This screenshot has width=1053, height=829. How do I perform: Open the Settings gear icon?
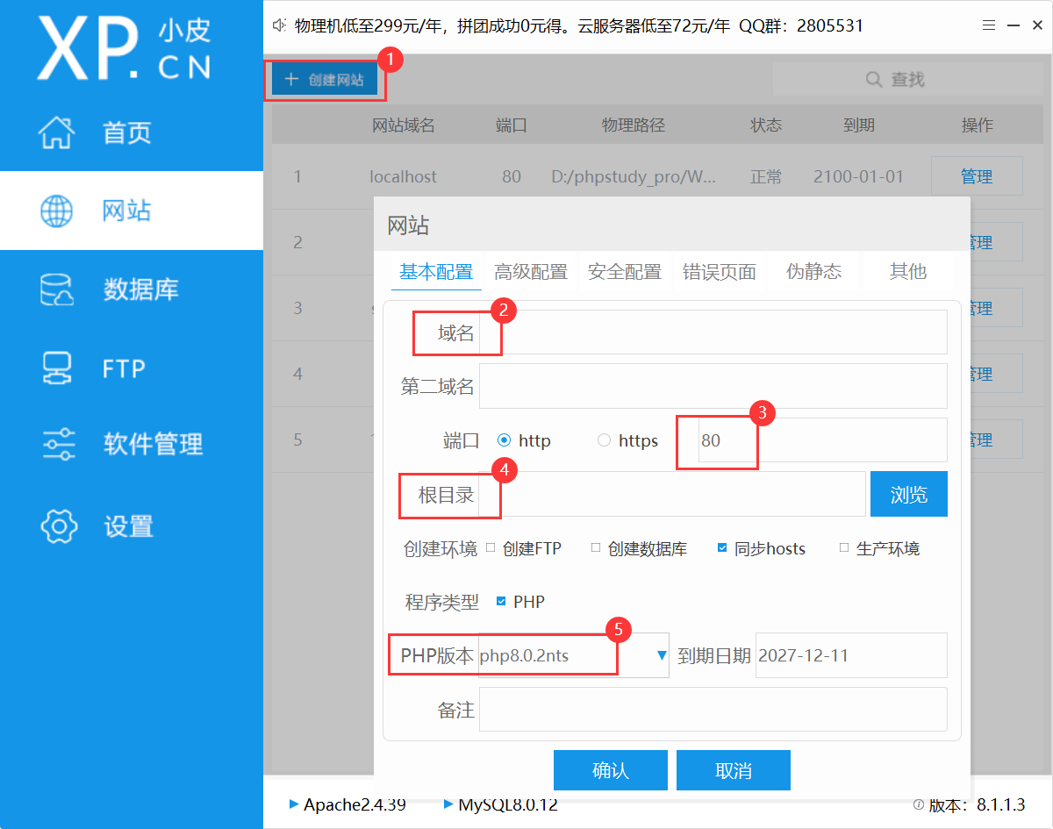(58, 525)
